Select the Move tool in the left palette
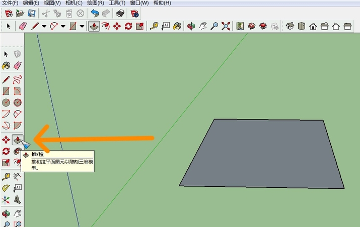360x227 pixels. click(x=6, y=140)
